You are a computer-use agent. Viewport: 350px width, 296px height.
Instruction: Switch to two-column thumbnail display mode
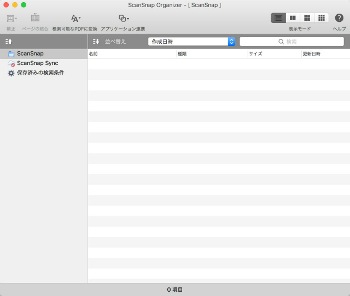[293, 18]
